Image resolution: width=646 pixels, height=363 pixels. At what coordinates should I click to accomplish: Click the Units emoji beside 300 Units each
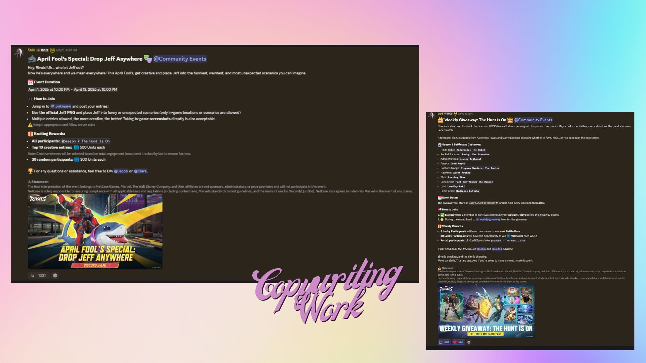[x=77, y=160]
